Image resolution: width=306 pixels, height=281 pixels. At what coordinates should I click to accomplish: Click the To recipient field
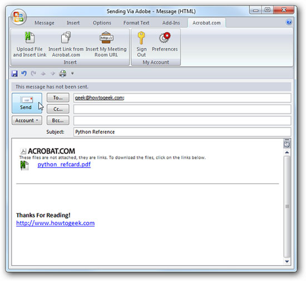182,98
